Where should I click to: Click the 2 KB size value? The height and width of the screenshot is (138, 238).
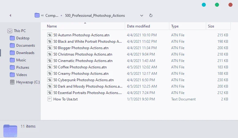[x=225, y=99]
